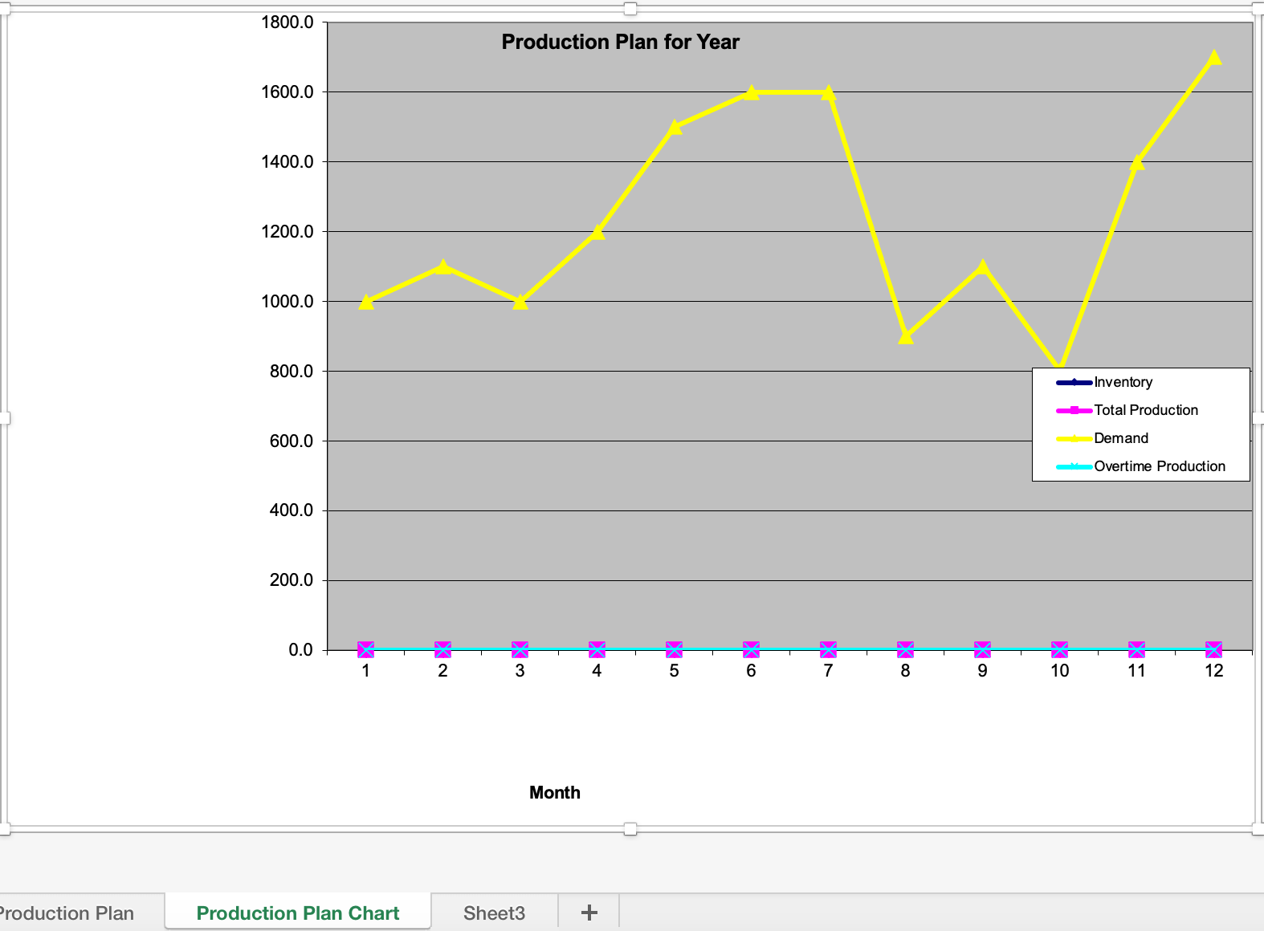This screenshot has width=1264, height=931.
Task: Add a new sheet with plus button
Action: tap(589, 913)
